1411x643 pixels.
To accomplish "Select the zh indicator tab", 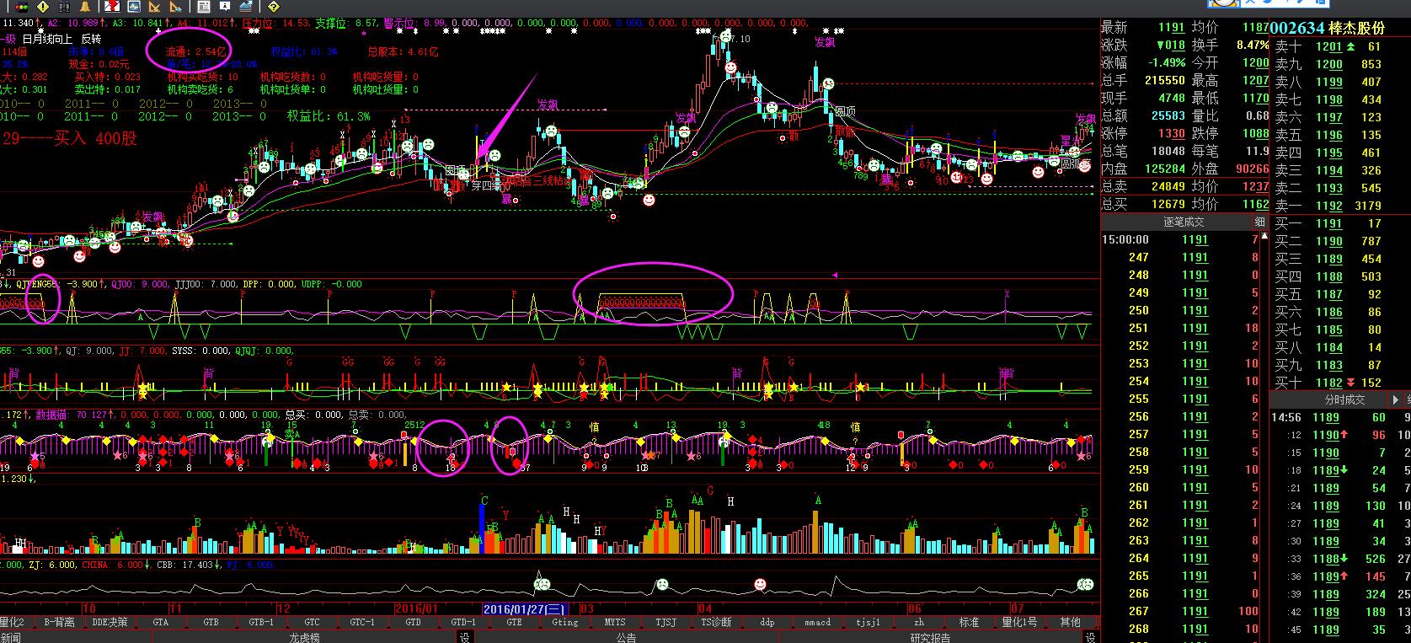I will click(919, 622).
